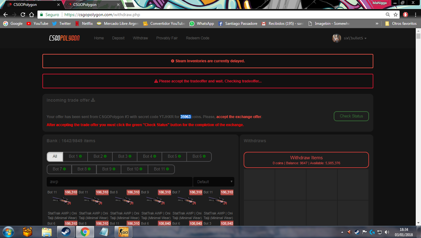The image size is (421, 238).
Task: Filter by Bot 7
Action: coord(59,169)
